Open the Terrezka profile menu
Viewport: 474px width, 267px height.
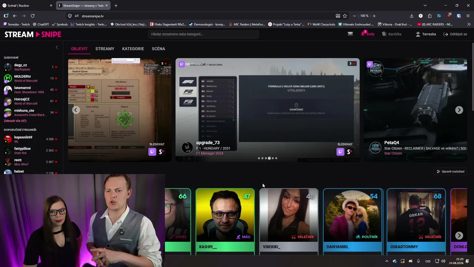426,34
